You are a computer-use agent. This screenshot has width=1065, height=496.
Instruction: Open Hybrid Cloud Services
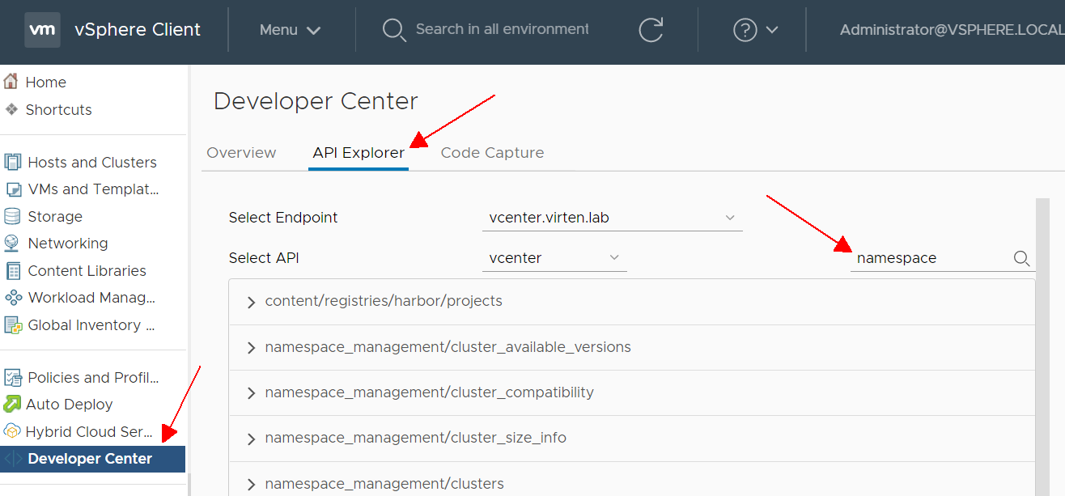pos(89,431)
